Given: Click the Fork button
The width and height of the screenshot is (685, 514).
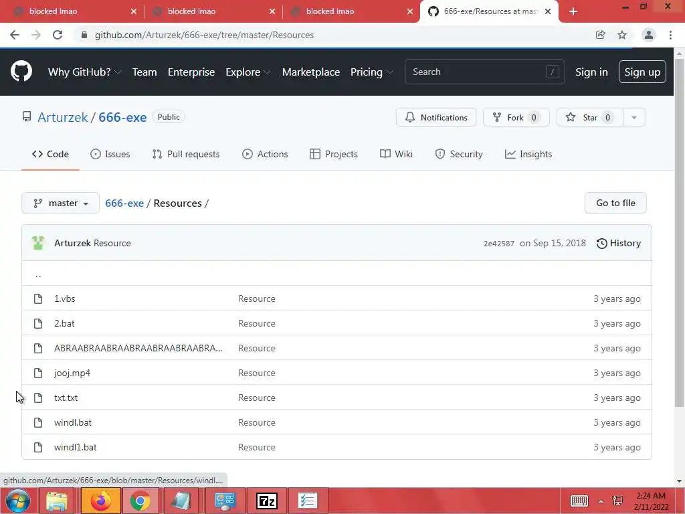Looking at the screenshot, I should [x=516, y=117].
